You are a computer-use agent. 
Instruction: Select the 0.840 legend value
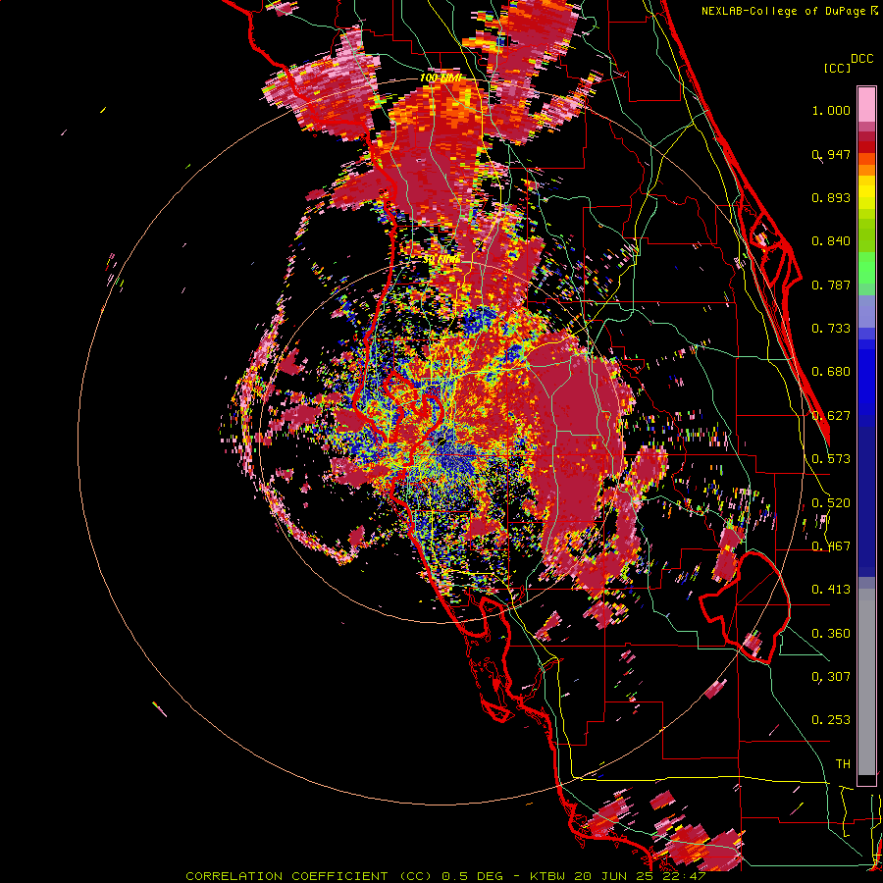[831, 241]
